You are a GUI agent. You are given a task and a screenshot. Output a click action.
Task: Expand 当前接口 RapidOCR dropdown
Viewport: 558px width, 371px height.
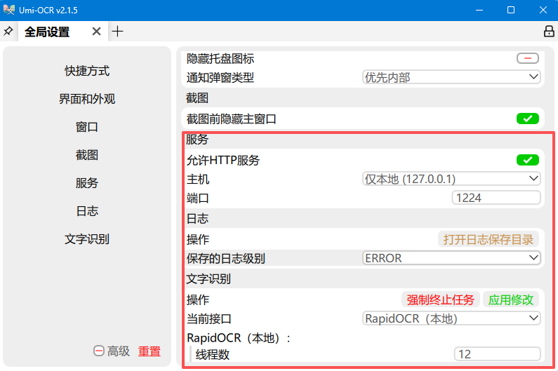(x=451, y=318)
